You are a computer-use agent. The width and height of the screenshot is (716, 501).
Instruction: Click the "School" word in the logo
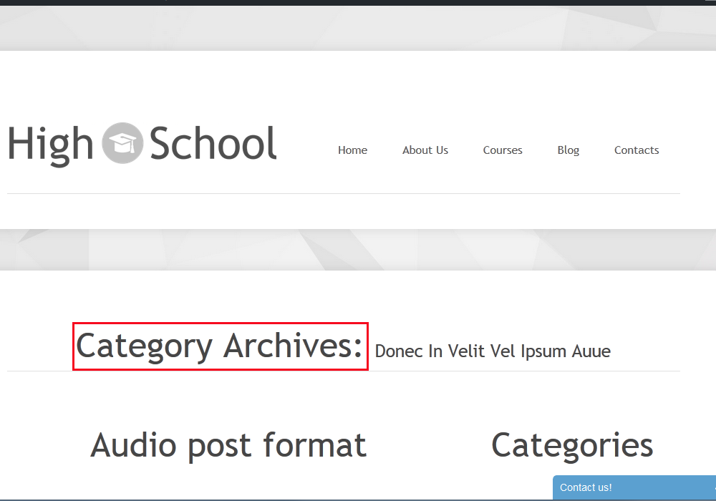213,143
